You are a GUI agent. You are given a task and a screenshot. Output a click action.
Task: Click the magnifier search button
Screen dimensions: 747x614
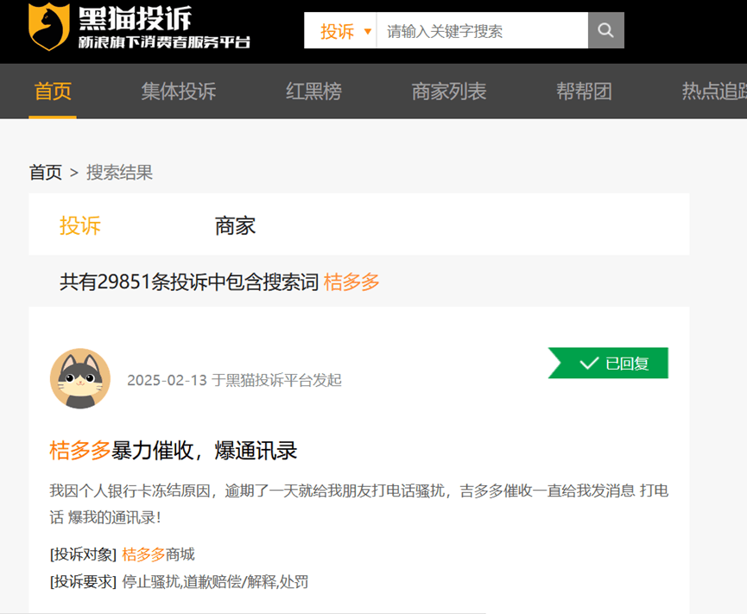point(605,30)
